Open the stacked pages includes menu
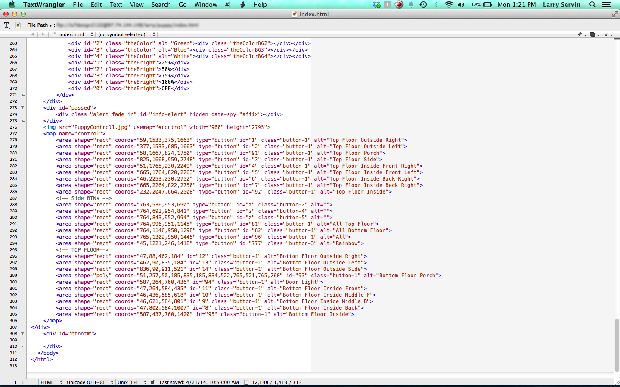Viewport: 620px width, 387px height. (x=594, y=34)
